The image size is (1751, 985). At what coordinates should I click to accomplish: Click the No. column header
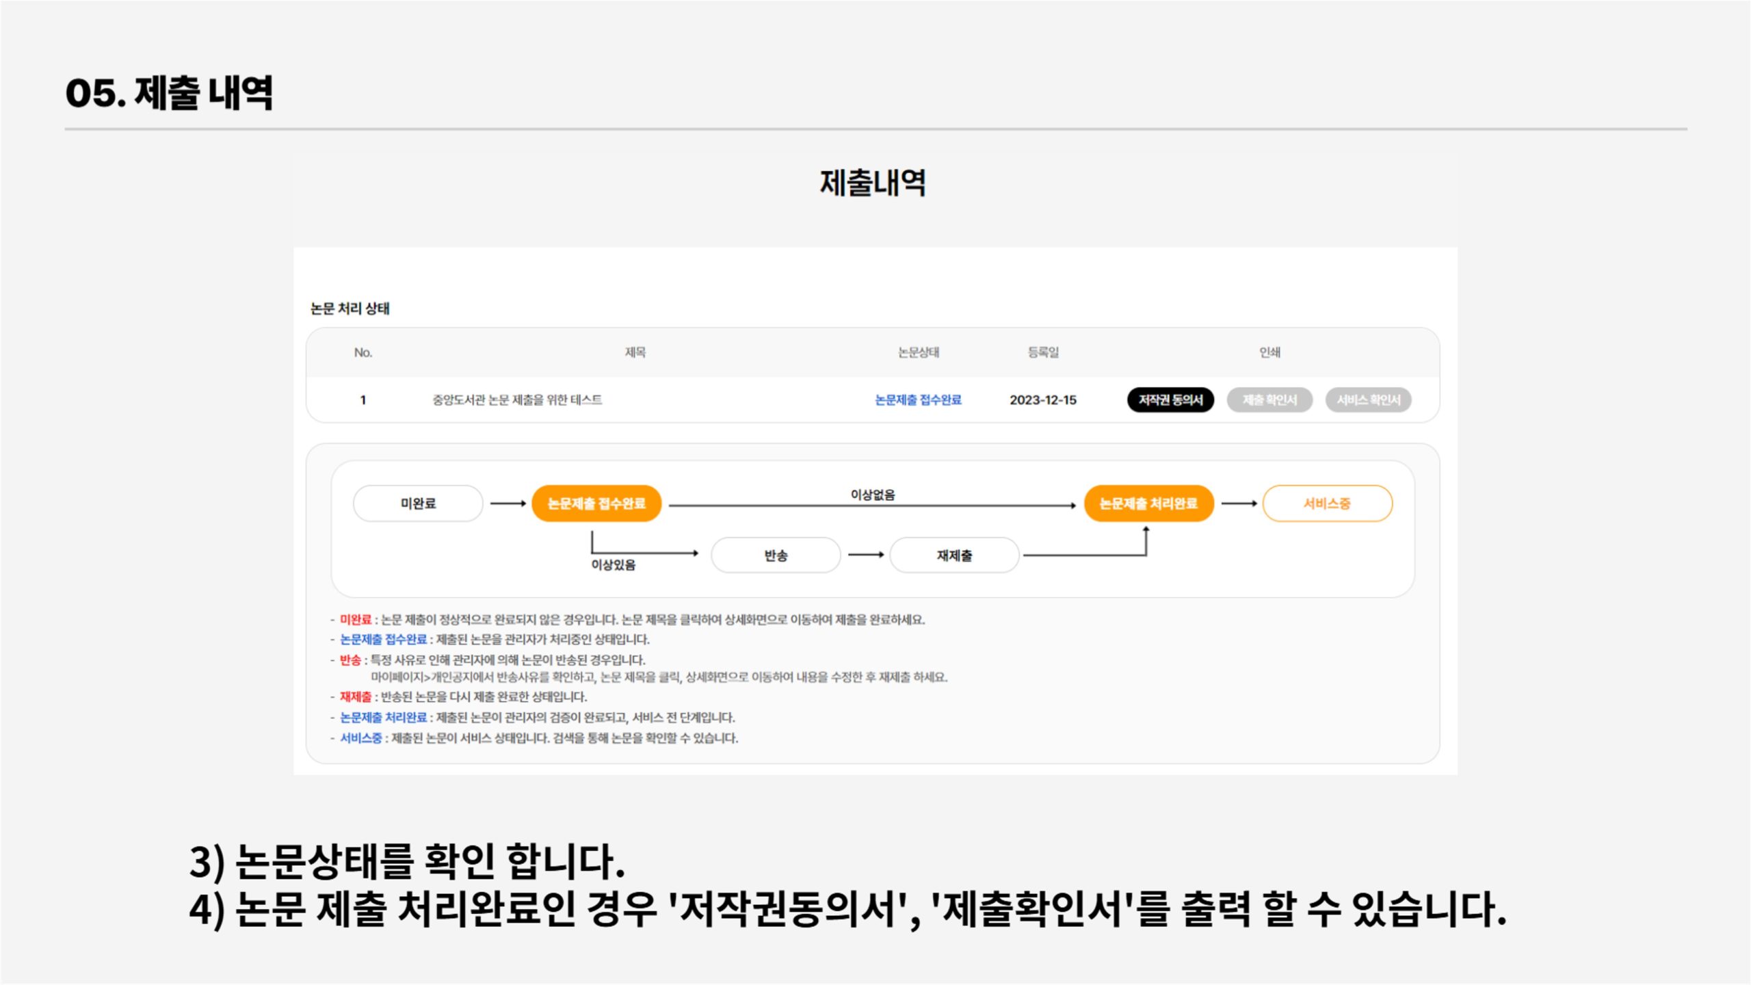363,352
